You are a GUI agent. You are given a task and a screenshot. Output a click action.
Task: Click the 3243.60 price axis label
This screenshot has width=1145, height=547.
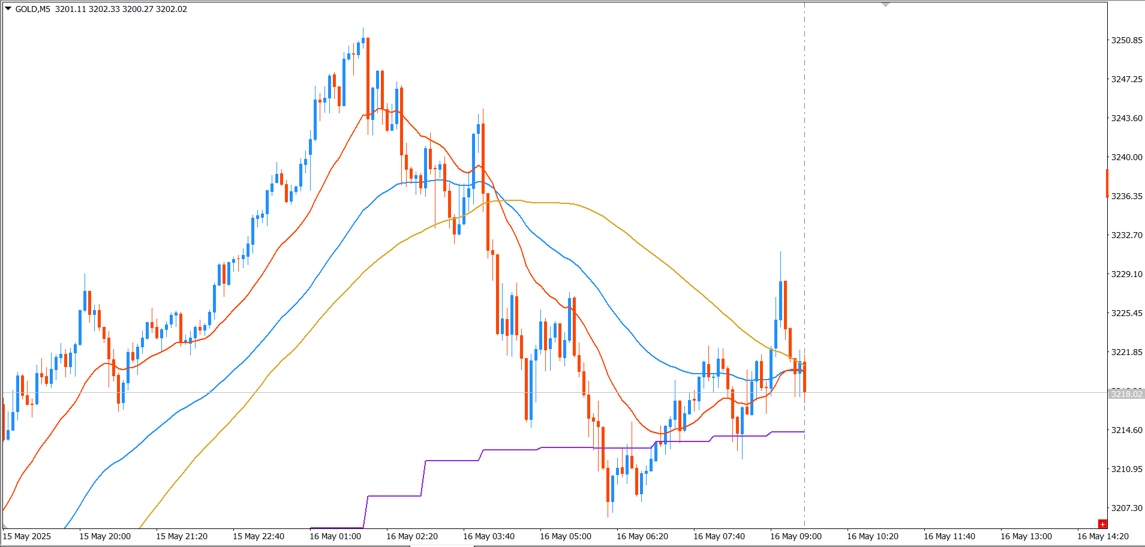(1127, 118)
